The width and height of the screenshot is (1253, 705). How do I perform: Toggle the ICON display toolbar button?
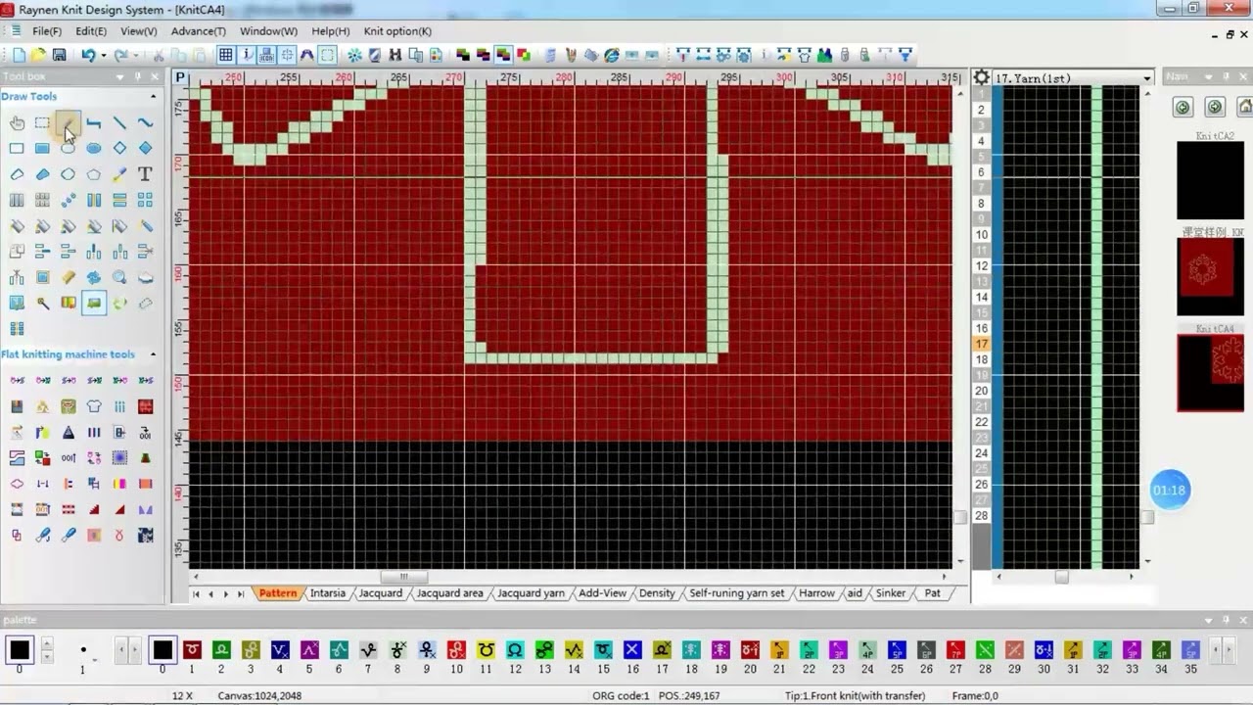(266, 55)
